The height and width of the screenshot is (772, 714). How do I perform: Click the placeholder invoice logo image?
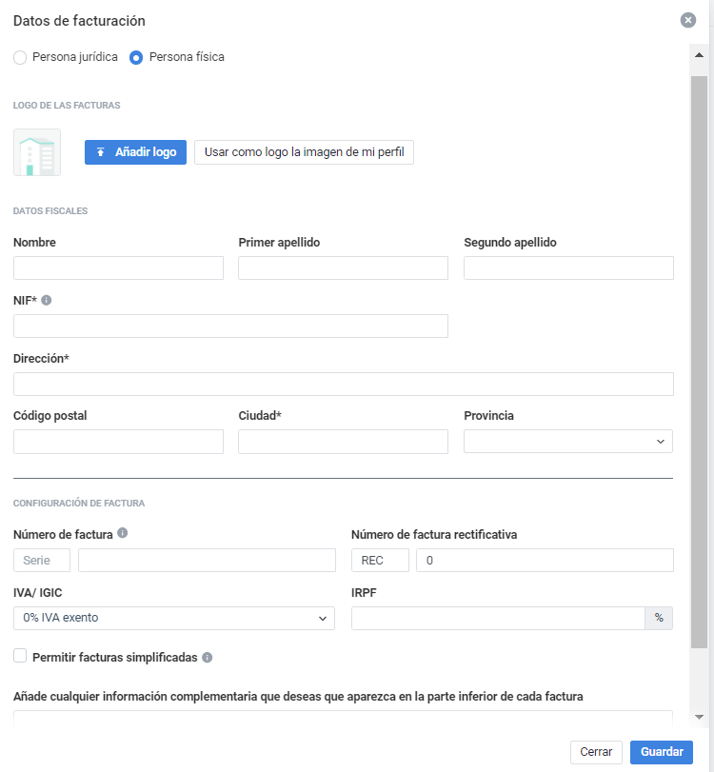(x=36, y=151)
